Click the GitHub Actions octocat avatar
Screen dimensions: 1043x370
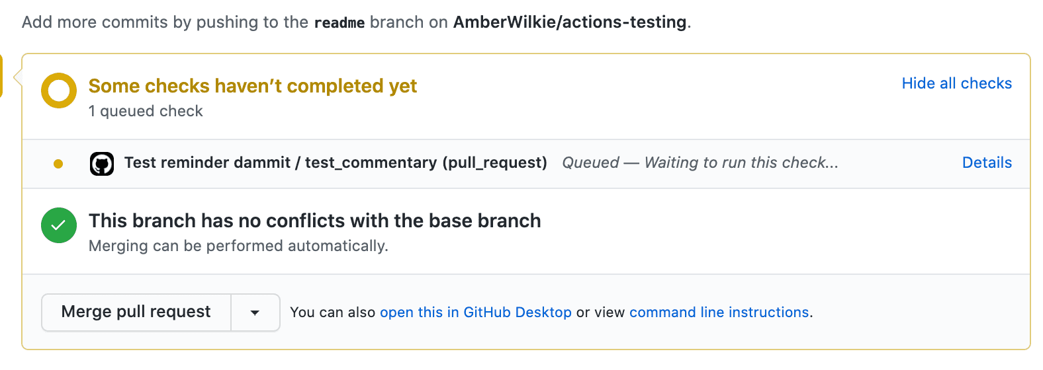(102, 164)
